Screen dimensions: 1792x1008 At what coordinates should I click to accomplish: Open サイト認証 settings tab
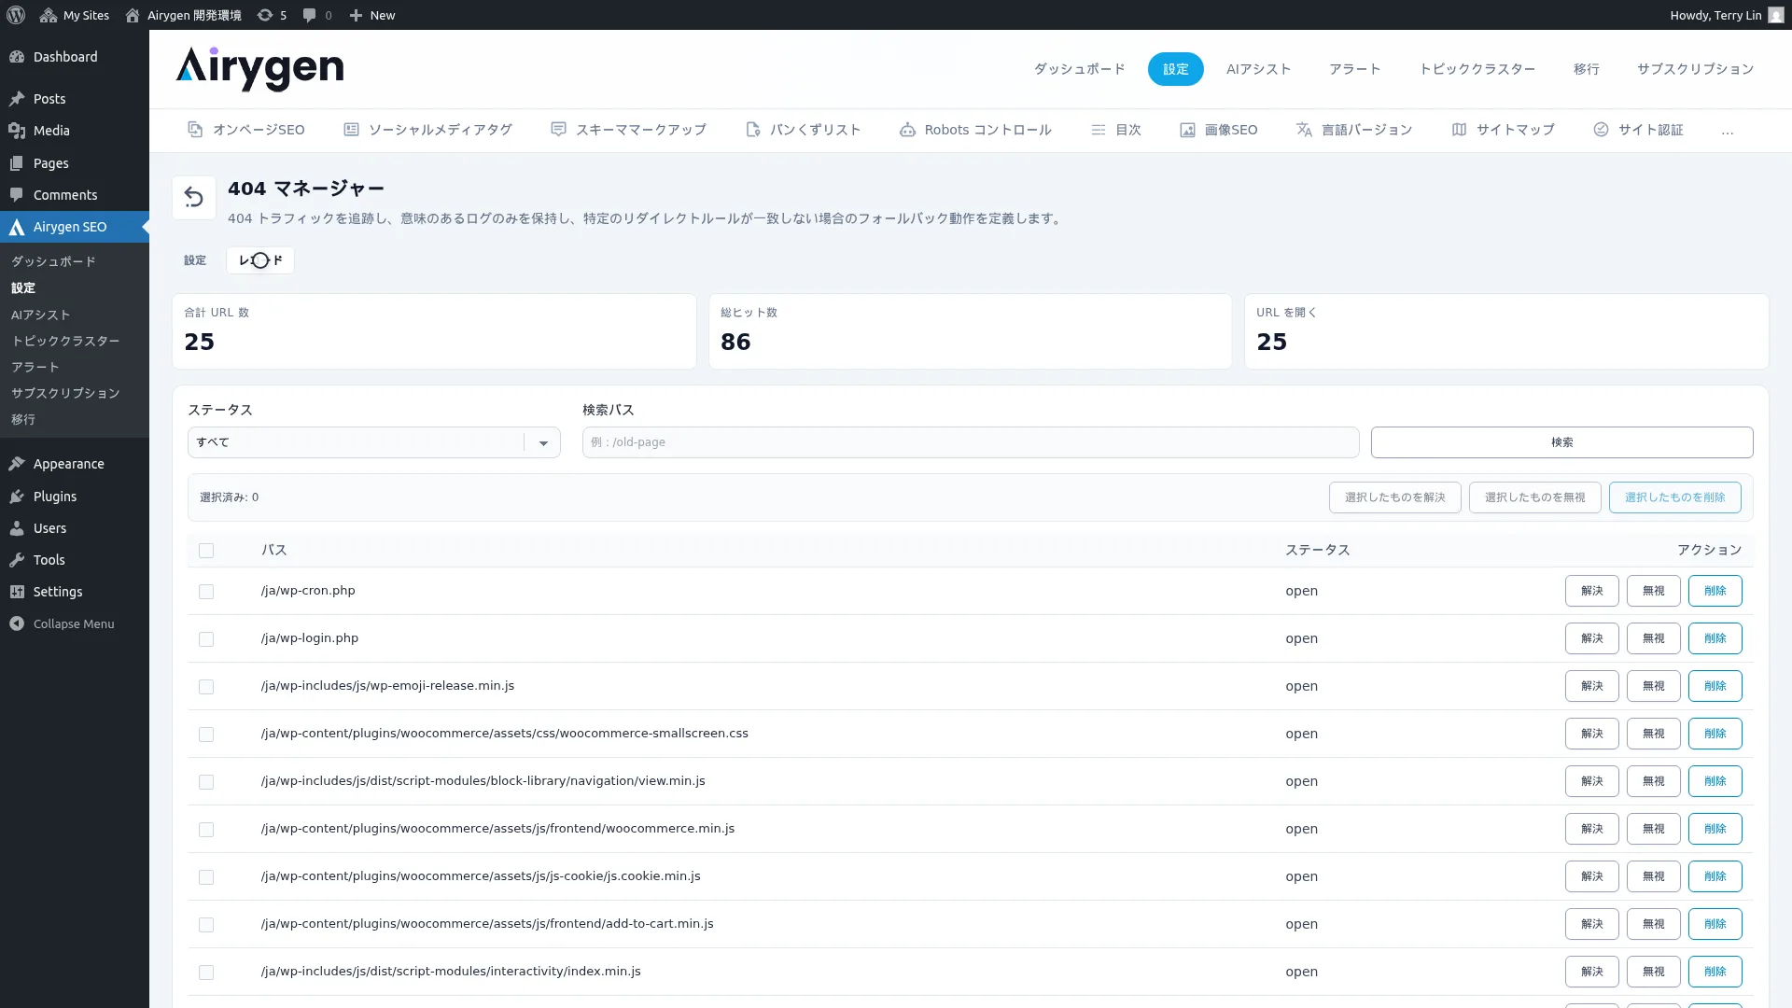(x=1638, y=130)
